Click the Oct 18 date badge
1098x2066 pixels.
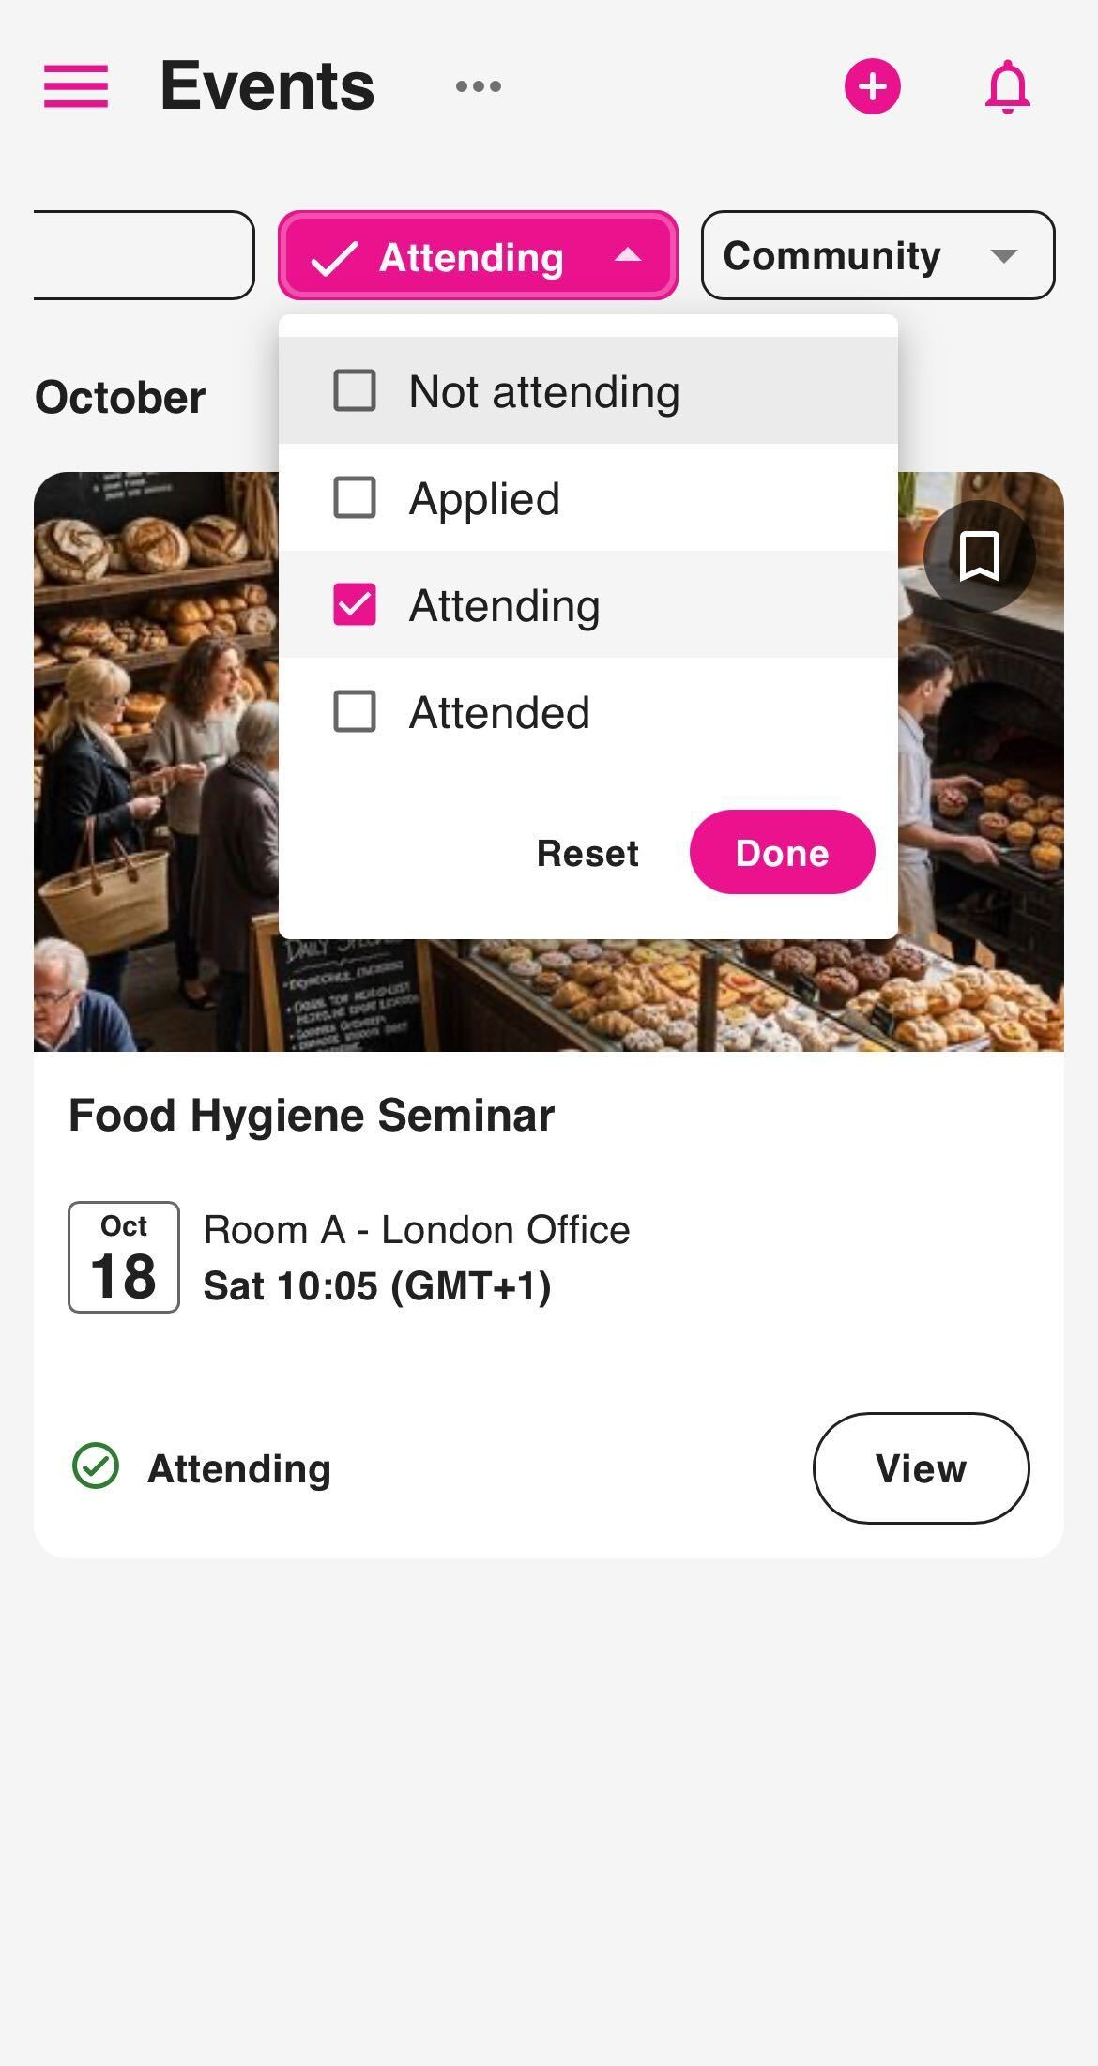click(x=124, y=1256)
